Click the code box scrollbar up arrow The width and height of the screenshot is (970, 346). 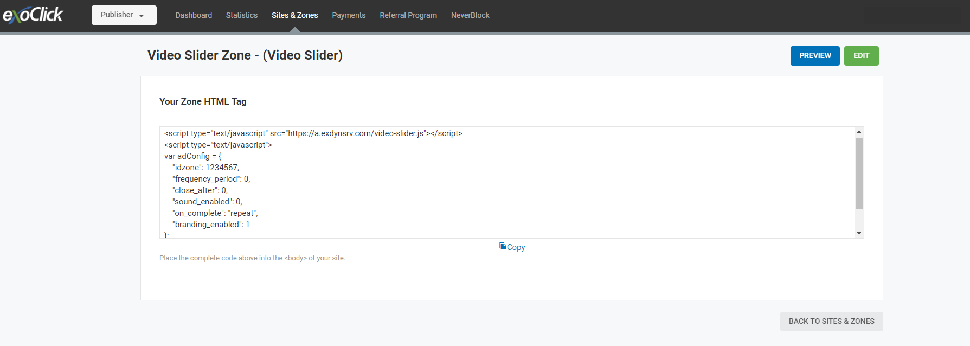tap(859, 132)
